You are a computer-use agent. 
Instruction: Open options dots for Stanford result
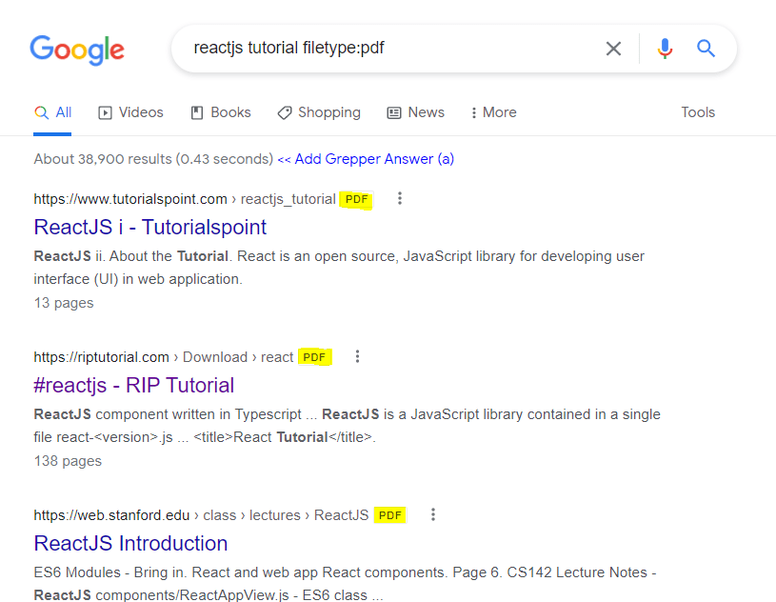(x=433, y=514)
